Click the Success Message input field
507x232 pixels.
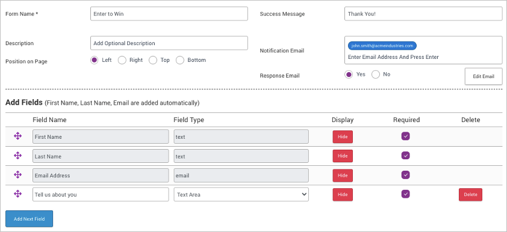(x=423, y=14)
